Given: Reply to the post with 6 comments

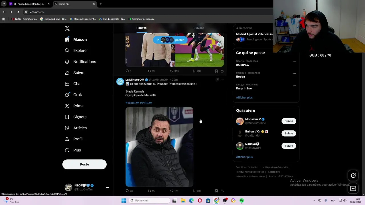Looking at the screenshot, I should (128, 71).
